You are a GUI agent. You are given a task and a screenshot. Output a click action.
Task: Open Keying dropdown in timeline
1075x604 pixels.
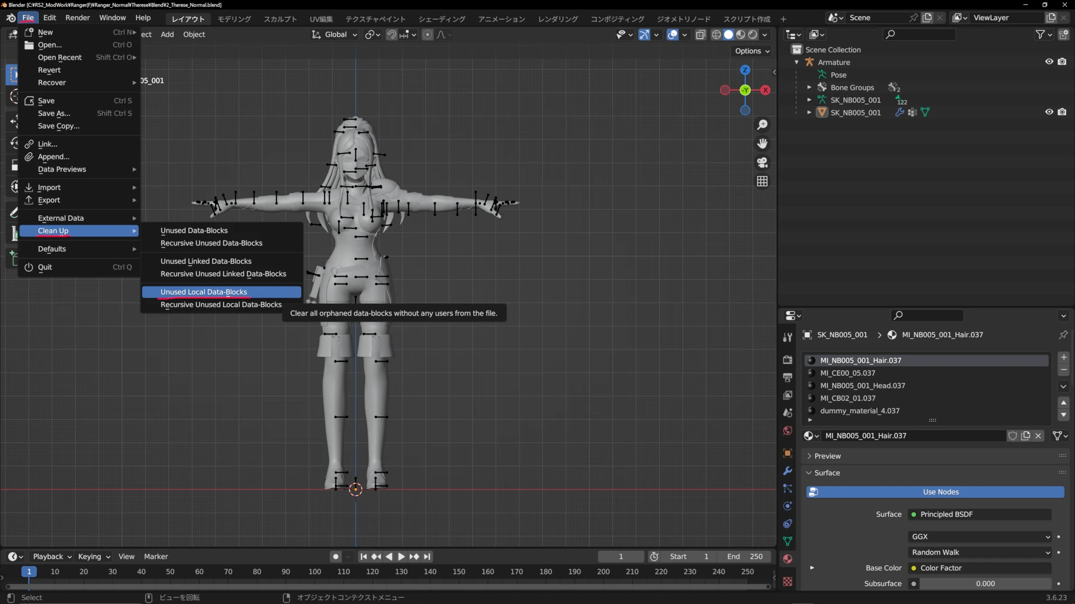tap(94, 556)
